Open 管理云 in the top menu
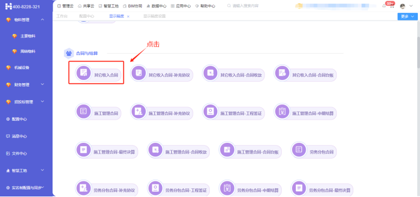 coord(66,6)
